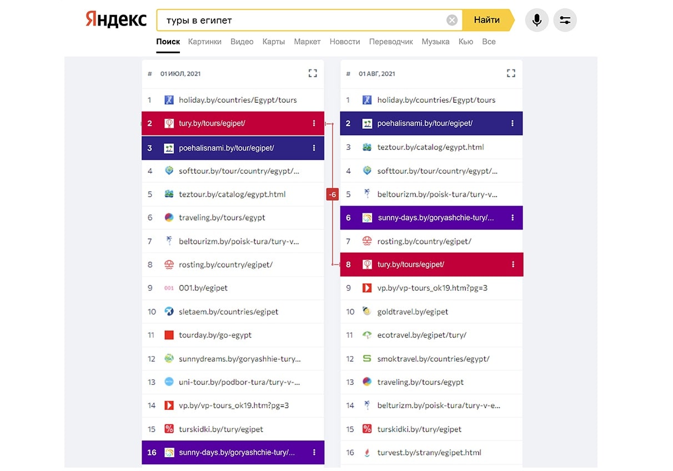
Task: Click favicon of holiday.by in July list
Action: pos(169,100)
